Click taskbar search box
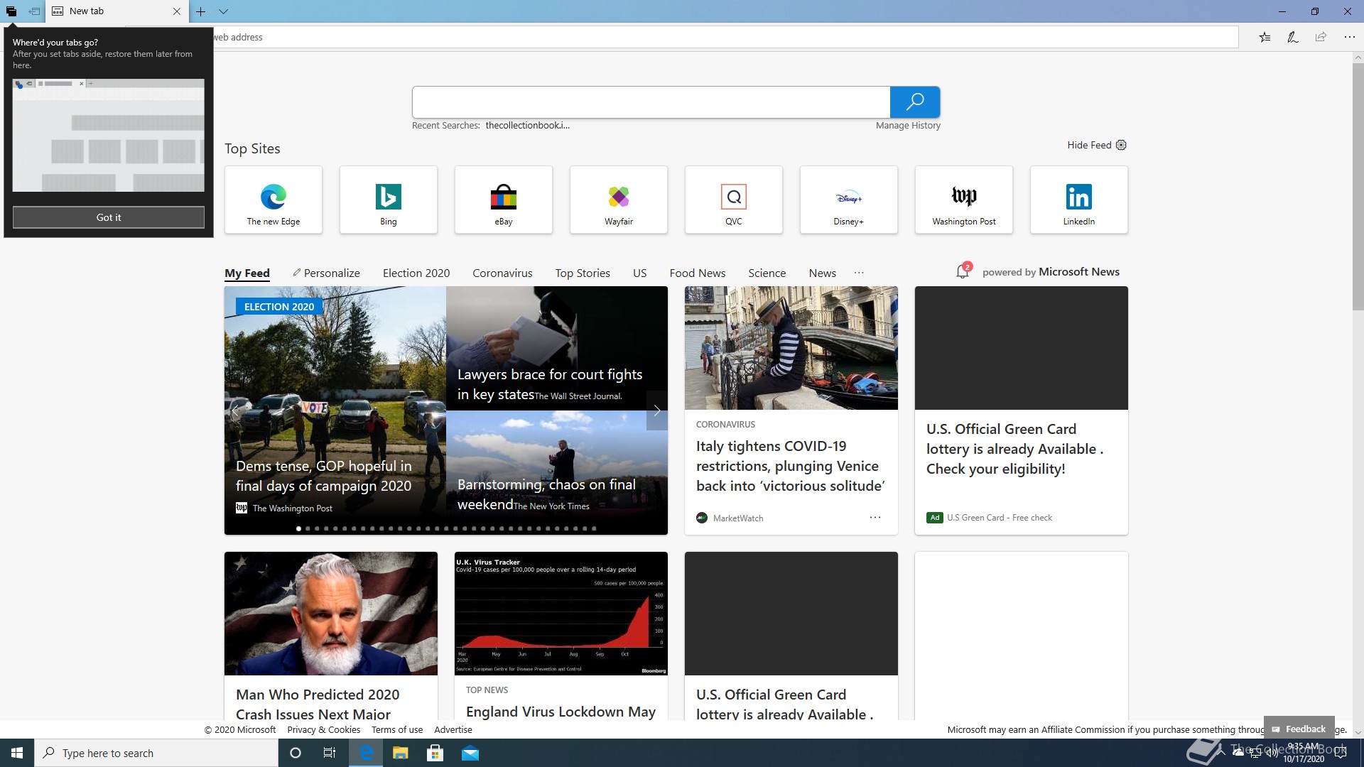Viewport: 1364px width, 767px height. 156,753
